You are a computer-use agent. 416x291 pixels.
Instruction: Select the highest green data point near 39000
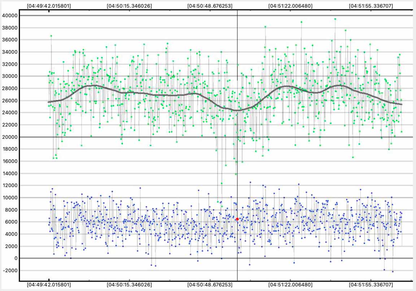click(x=335, y=19)
